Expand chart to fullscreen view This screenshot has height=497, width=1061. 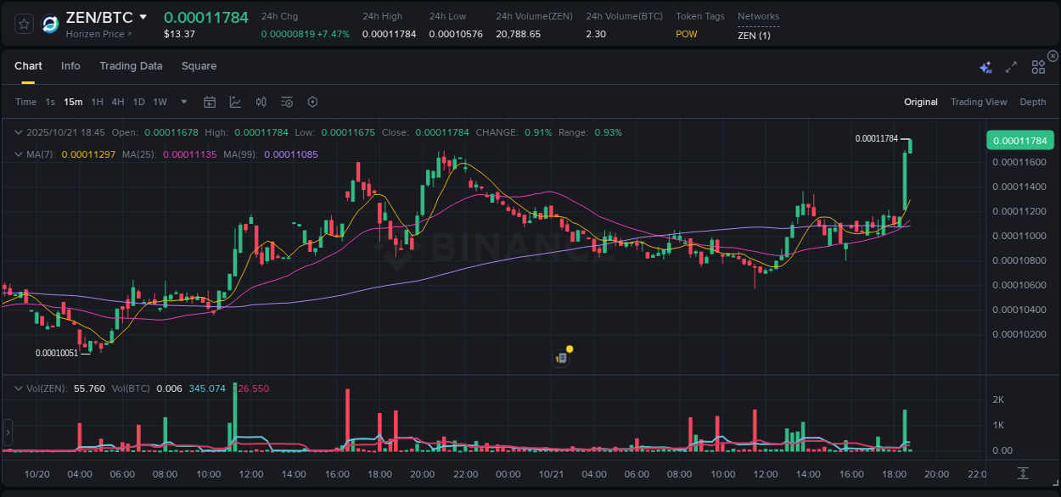click(1010, 66)
